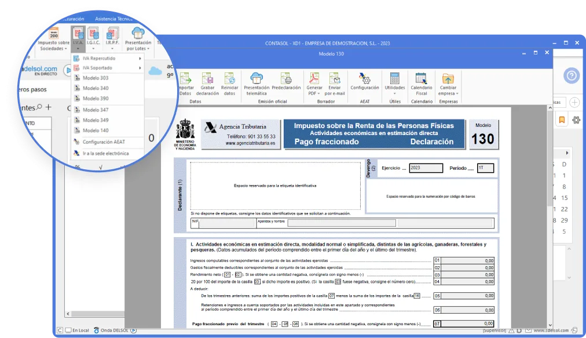The width and height of the screenshot is (586, 338).
Task: Click the Importar Datos ribbon icon
Action: click(185, 79)
